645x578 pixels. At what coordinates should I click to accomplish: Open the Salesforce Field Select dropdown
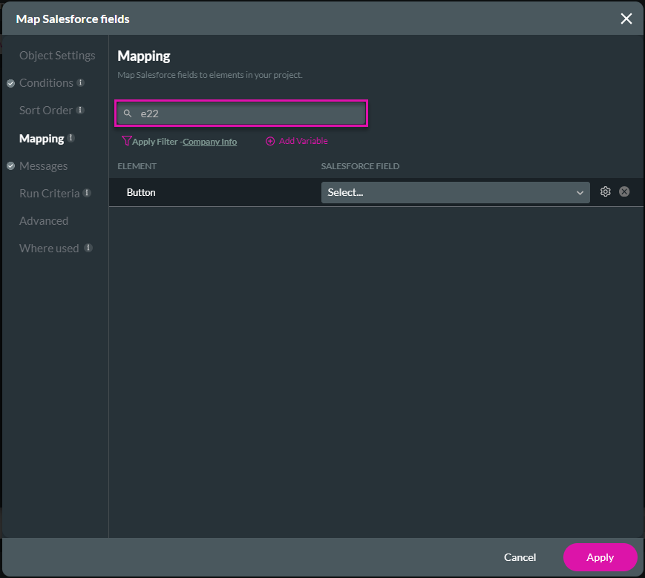(455, 192)
